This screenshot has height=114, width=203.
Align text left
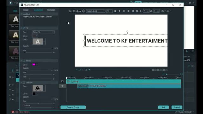(x=124, y=11)
